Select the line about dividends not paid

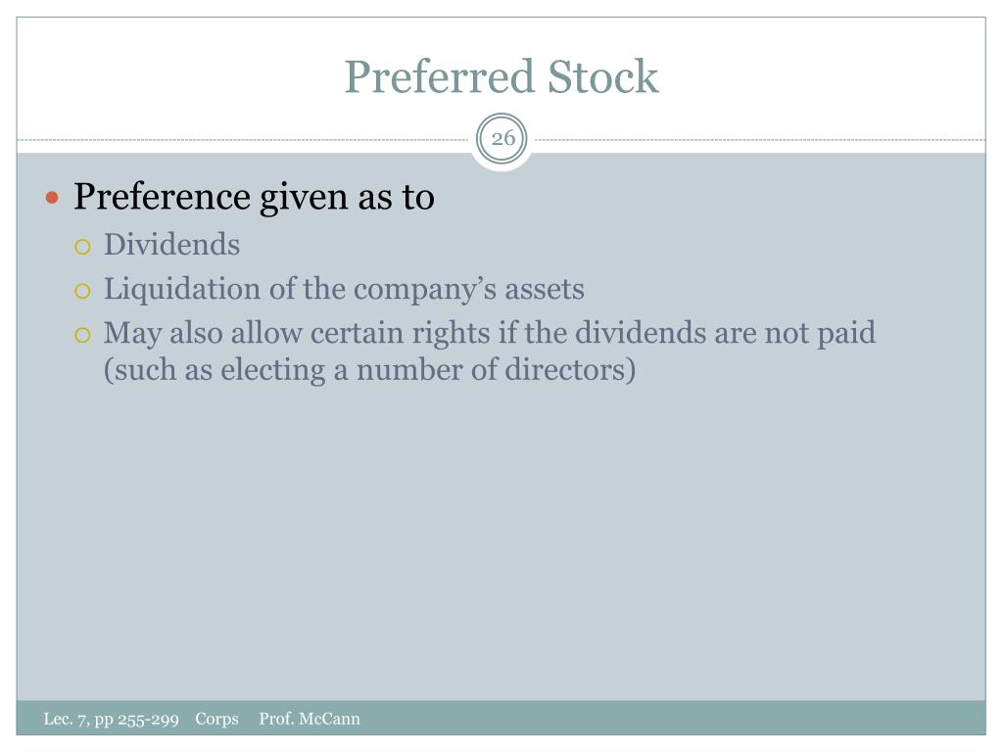[x=490, y=333]
